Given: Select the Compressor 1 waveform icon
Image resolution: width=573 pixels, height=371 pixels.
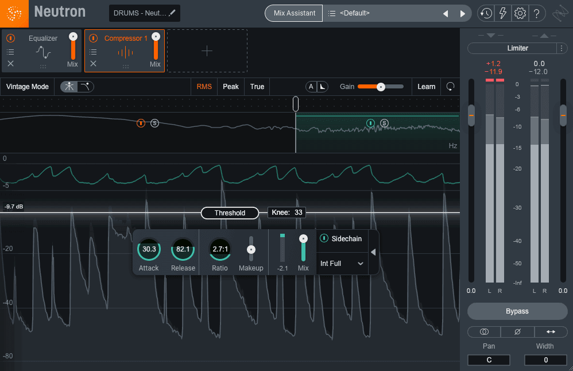Looking at the screenshot, I should point(125,53).
